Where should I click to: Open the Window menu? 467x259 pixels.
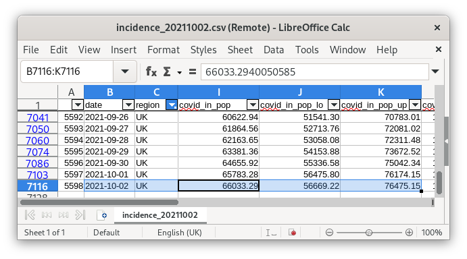pos(347,50)
